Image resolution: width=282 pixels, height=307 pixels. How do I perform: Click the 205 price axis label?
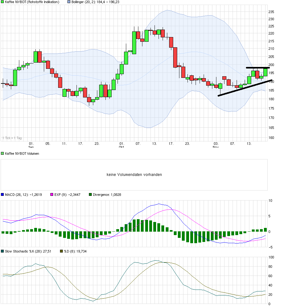pos(271,57)
